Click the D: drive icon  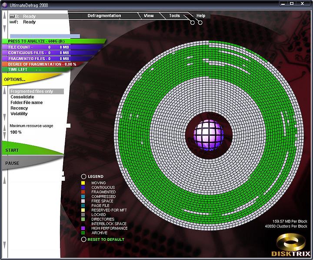point(12,16)
